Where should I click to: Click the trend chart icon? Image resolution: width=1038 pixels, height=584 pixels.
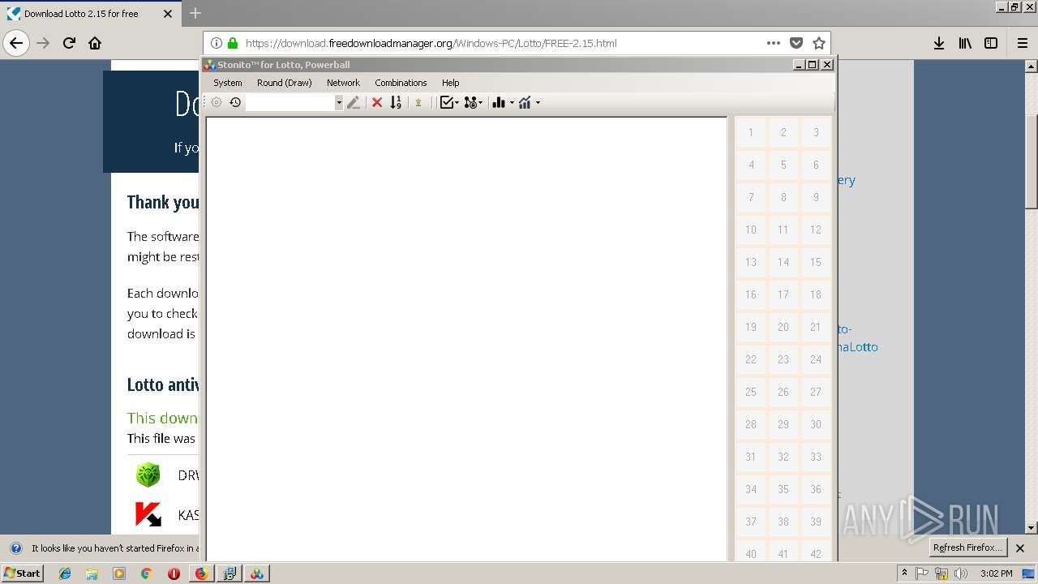pyautogui.click(x=525, y=102)
